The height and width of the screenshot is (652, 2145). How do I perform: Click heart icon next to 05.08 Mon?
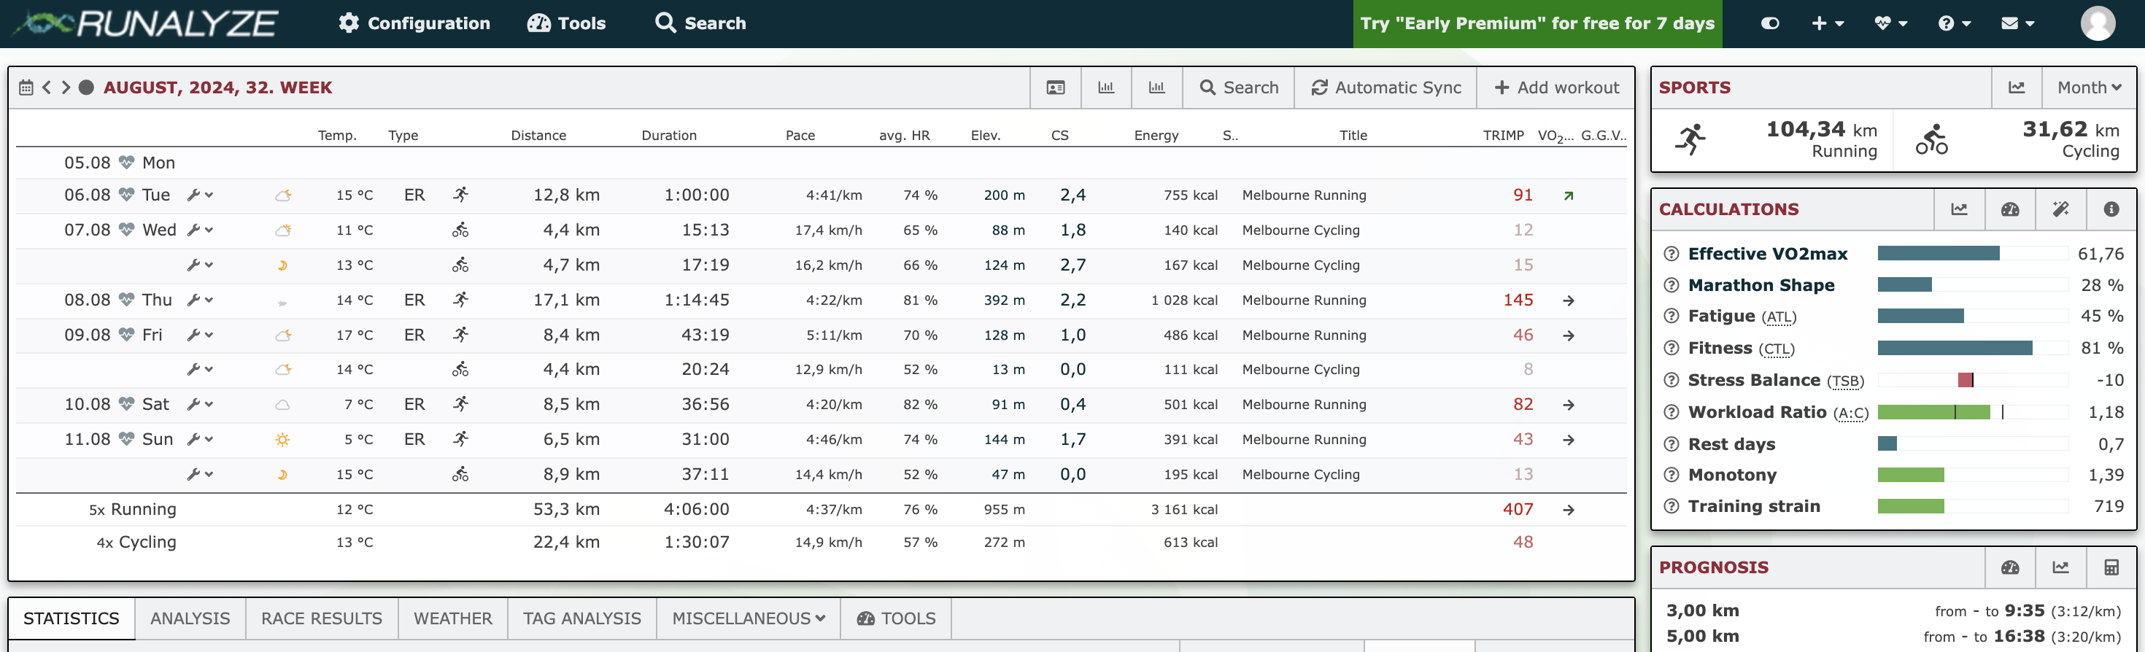click(125, 163)
